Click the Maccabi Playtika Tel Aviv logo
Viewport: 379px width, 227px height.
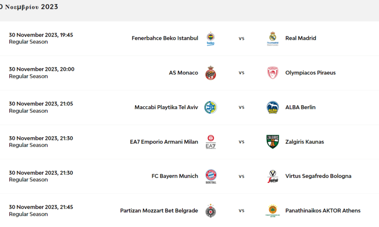pyautogui.click(x=211, y=108)
